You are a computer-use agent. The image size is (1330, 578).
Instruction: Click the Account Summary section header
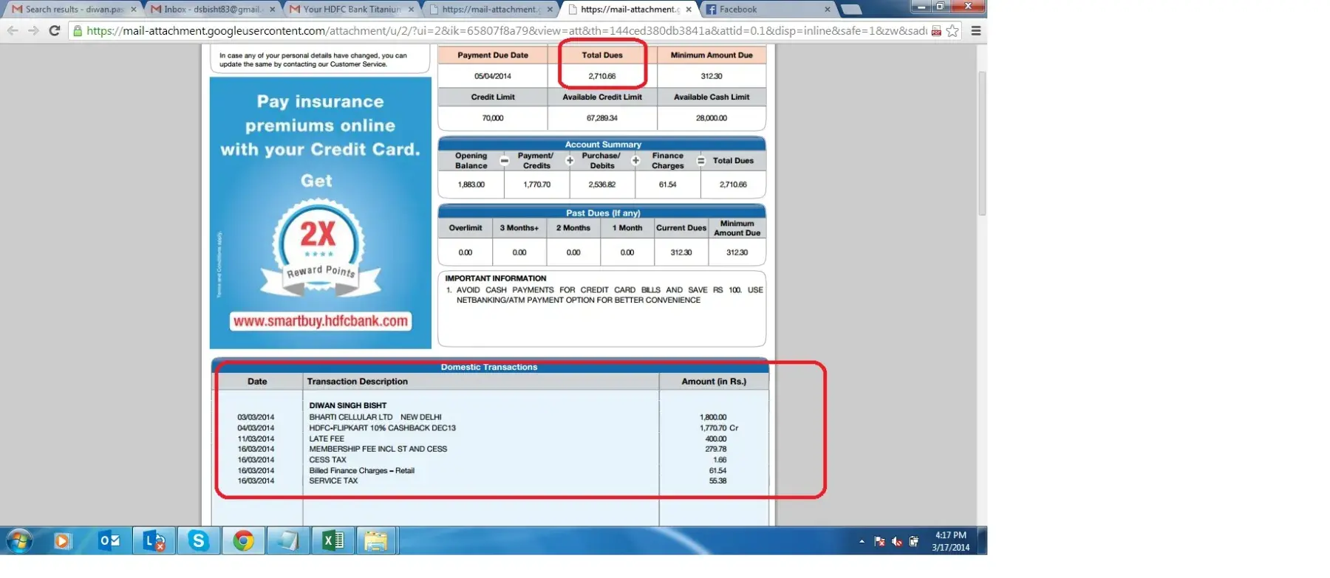point(603,145)
